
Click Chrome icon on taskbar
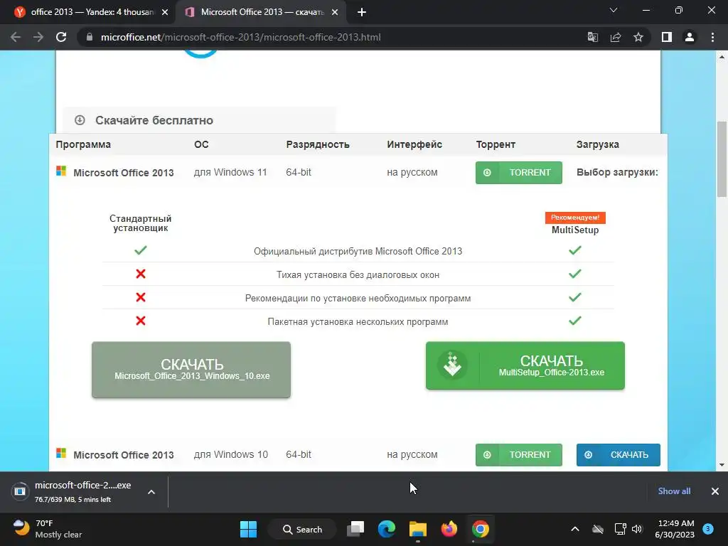480,529
